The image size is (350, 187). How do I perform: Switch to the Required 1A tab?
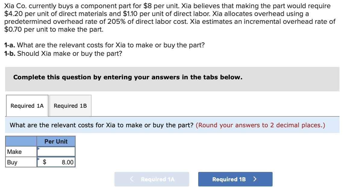point(27,106)
